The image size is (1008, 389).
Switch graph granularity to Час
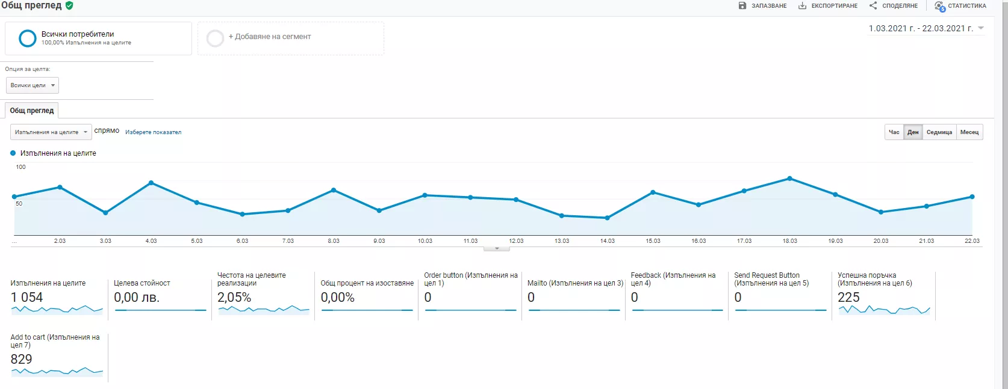pyautogui.click(x=894, y=132)
